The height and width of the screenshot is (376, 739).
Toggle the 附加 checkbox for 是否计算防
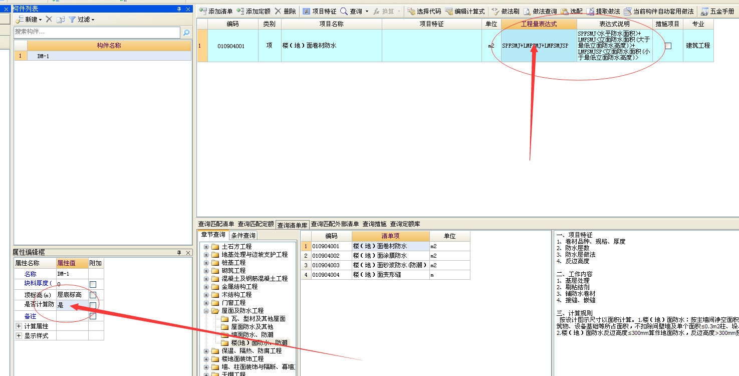pyautogui.click(x=93, y=305)
